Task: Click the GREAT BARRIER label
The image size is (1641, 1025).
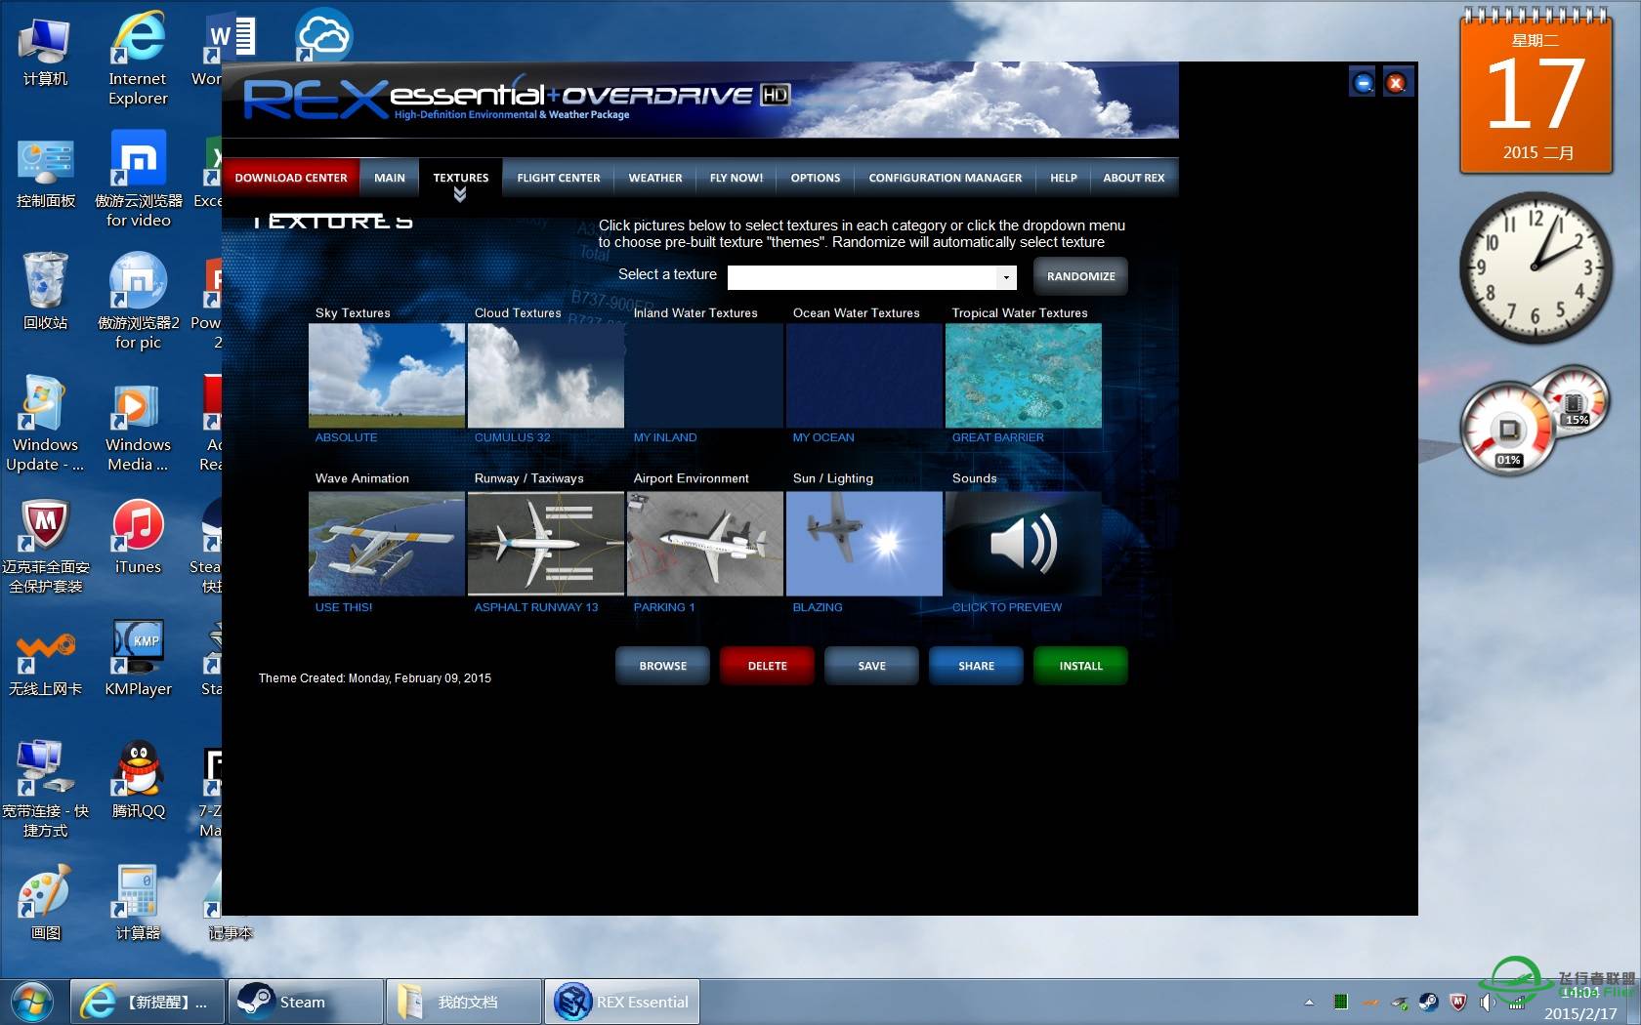Action: click(x=998, y=437)
